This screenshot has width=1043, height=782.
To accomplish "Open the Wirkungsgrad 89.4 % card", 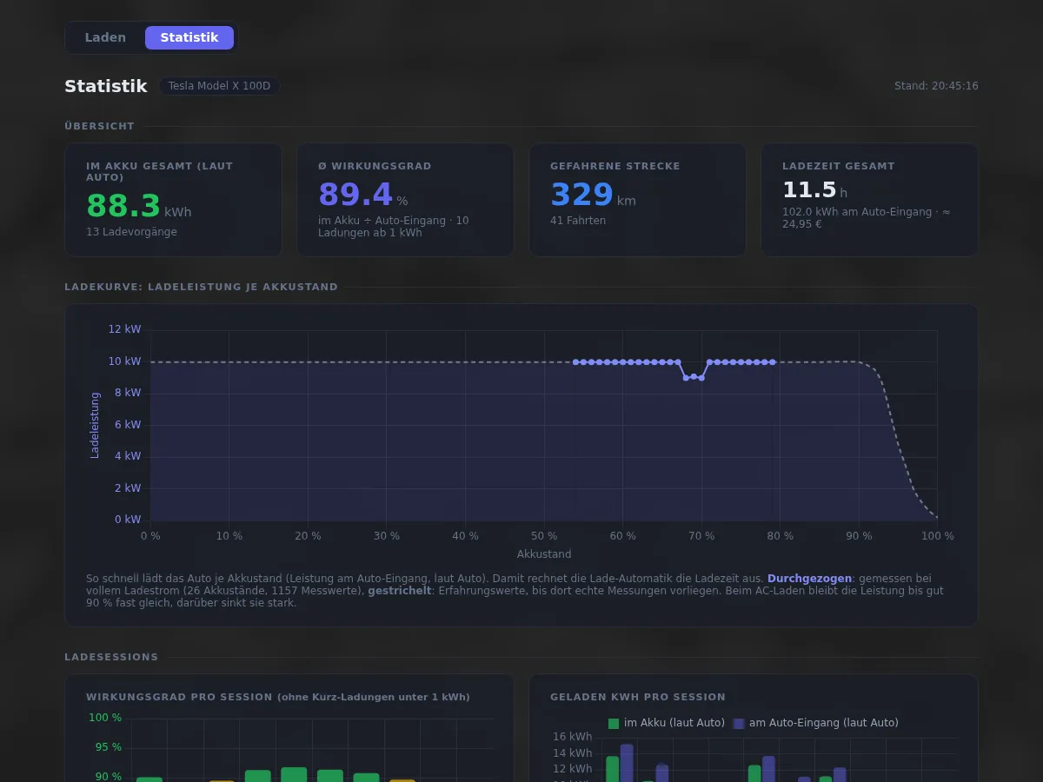I will [x=405, y=200].
